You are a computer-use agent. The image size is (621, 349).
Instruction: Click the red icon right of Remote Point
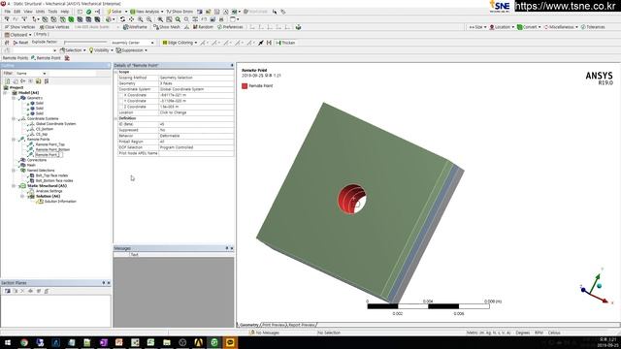pyautogui.click(x=67, y=58)
